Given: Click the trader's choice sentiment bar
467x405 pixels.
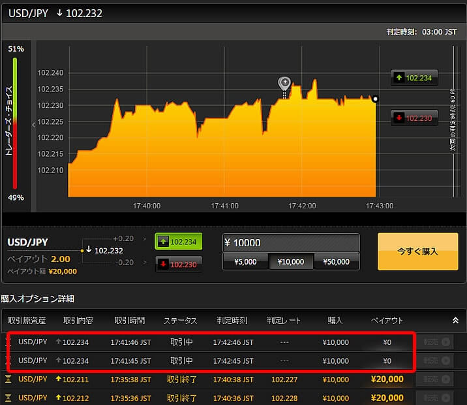Looking at the screenshot, I should pyautogui.click(x=15, y=123).
